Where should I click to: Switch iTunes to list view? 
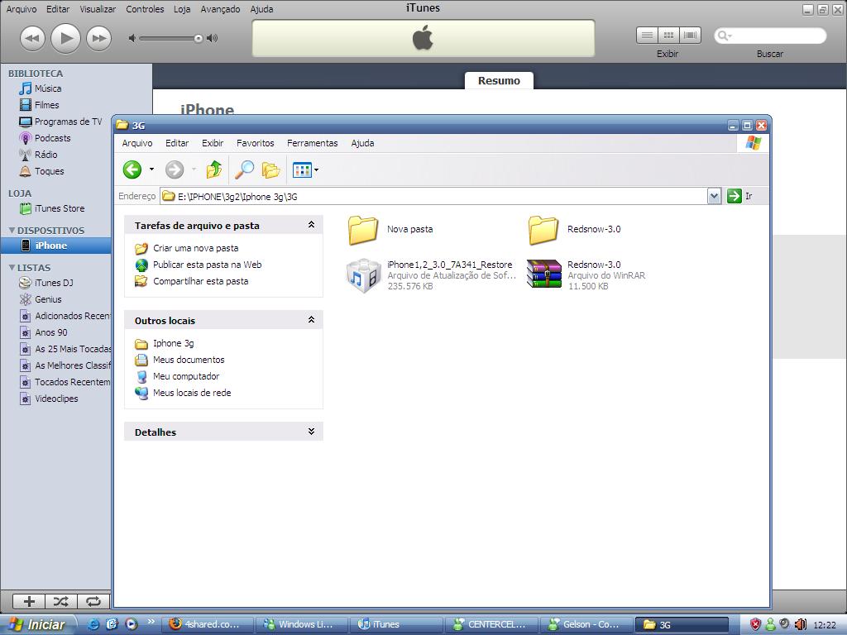[647, 36]
